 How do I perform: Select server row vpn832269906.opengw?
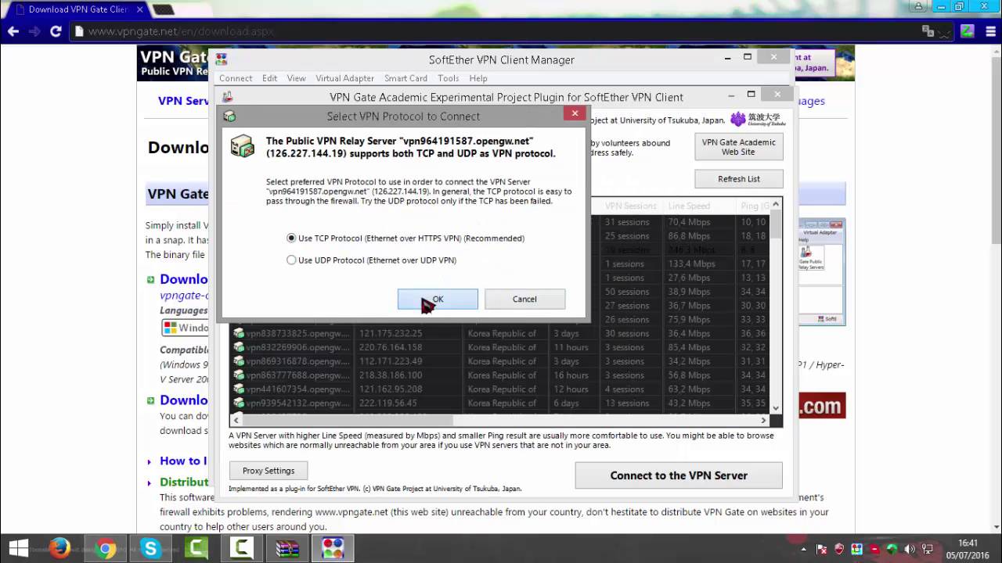[x=499, y=347]
